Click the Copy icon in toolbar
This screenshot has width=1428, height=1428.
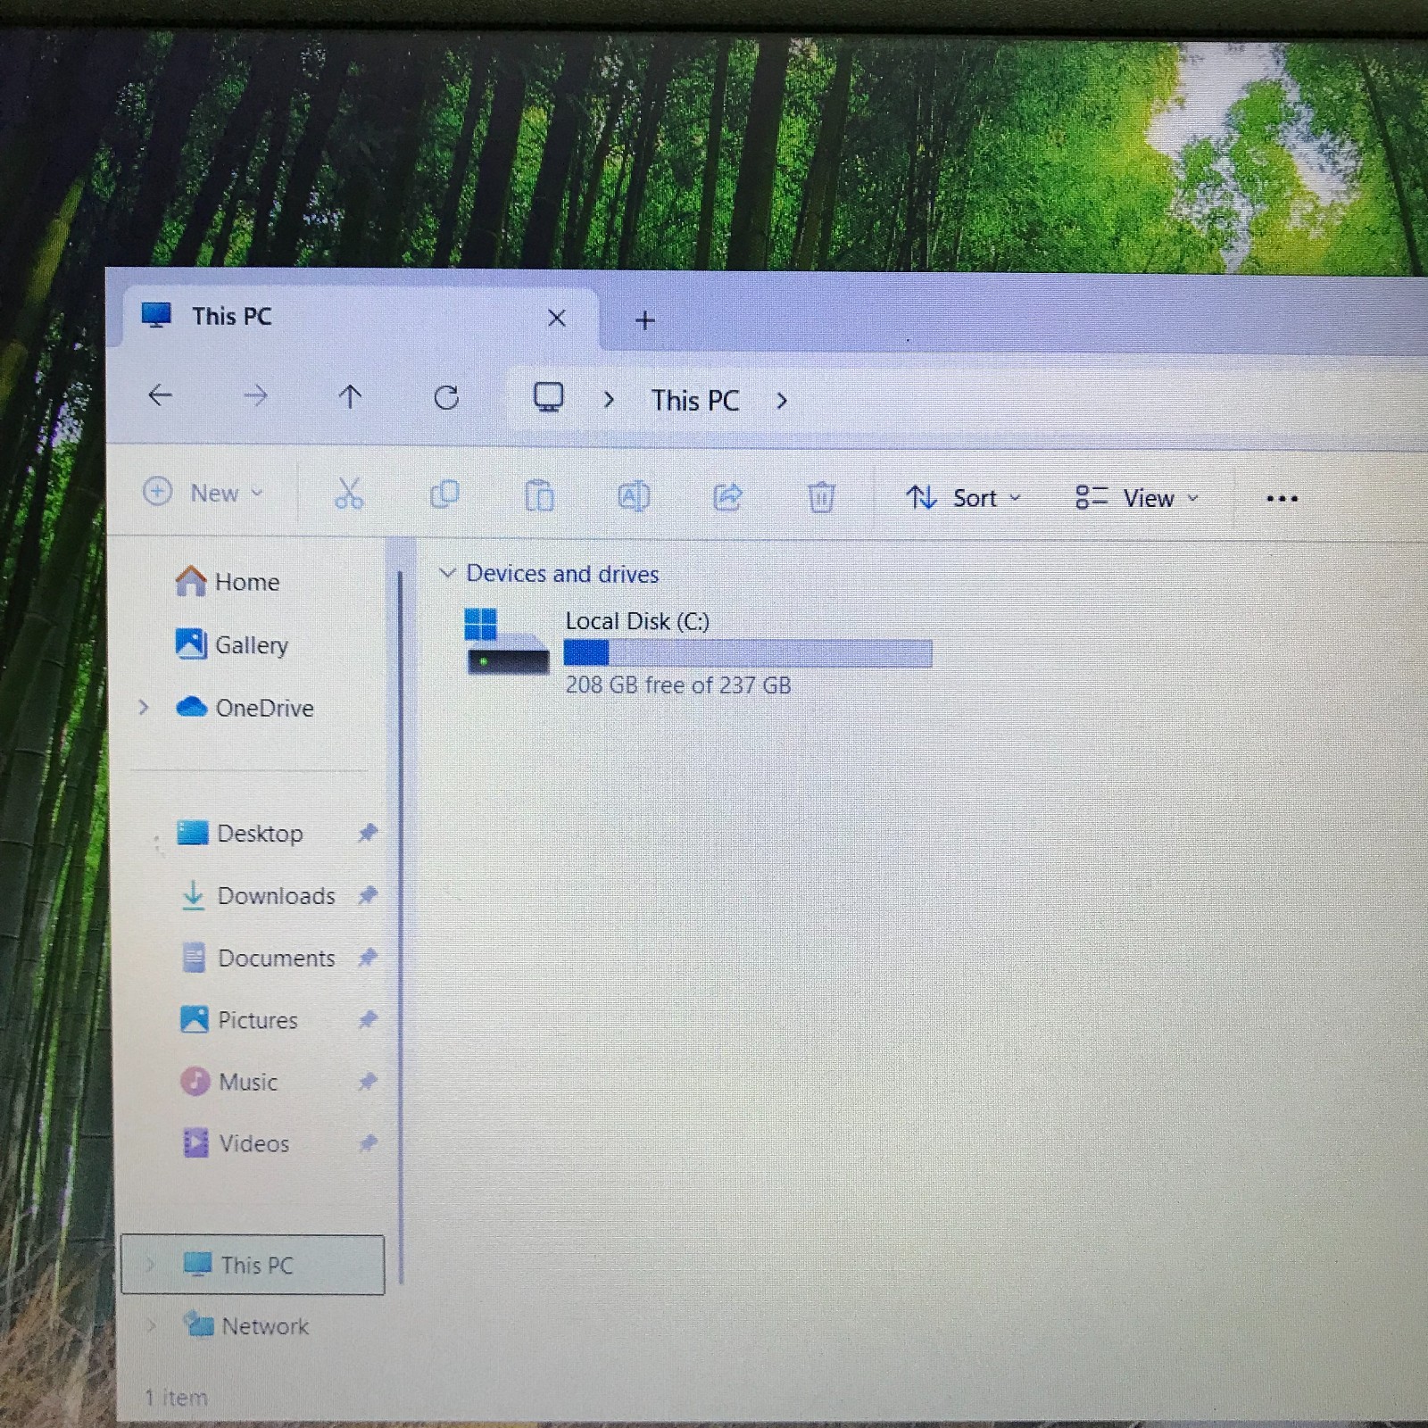pyautogui.click(x=444, y=494)
